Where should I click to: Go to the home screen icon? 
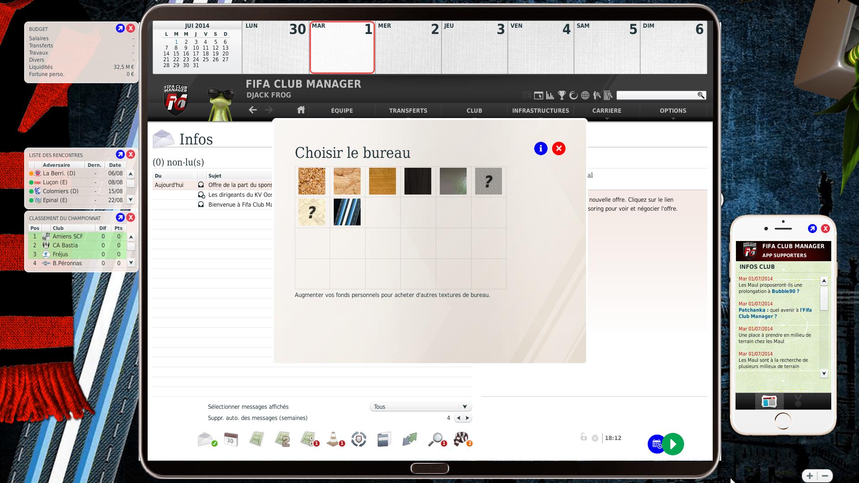(x=301, y=110)
